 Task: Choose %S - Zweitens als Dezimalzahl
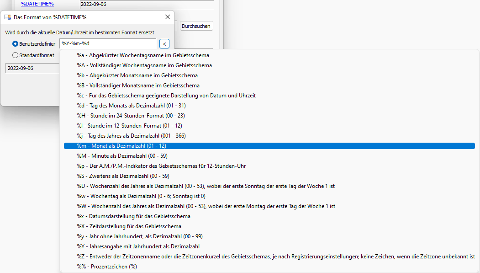pos(269,176)
